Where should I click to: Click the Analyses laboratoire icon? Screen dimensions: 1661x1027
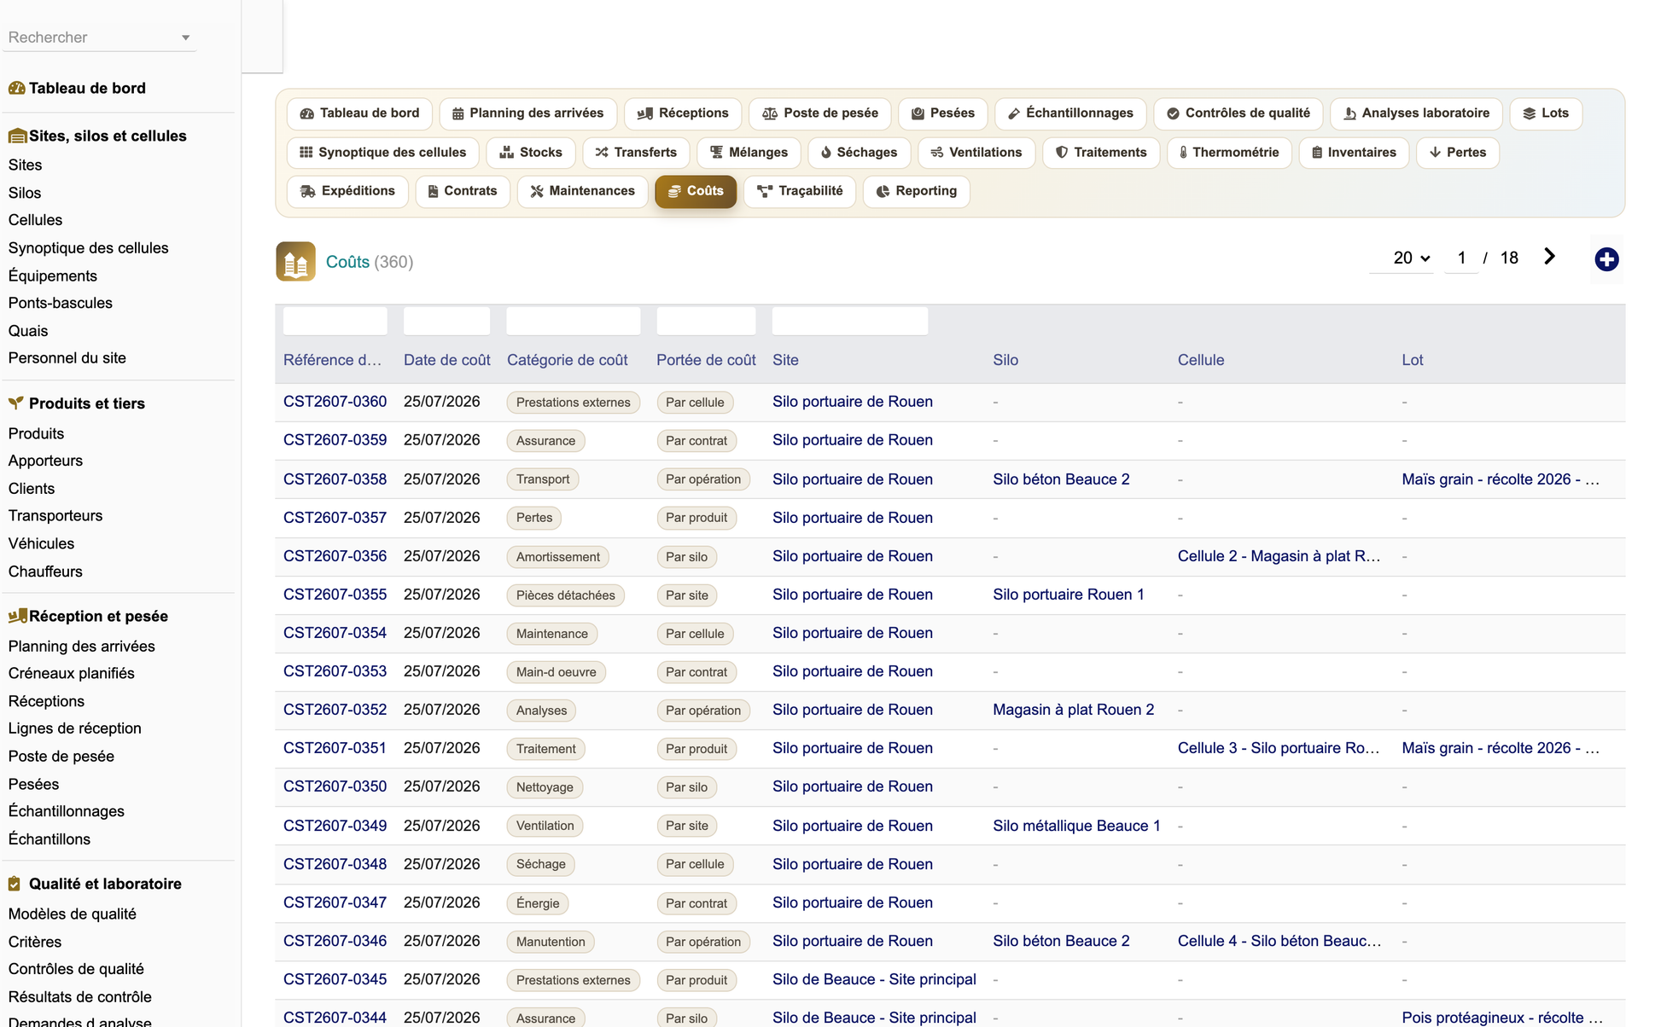pyautogui.click(x=1350, y=113)
